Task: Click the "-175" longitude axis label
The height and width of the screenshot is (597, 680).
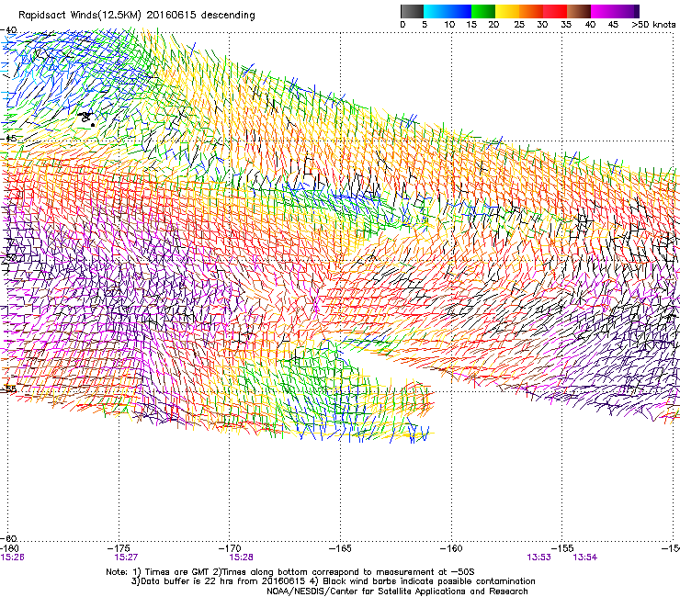Action: pyautogui.click(x=119, y=549)
